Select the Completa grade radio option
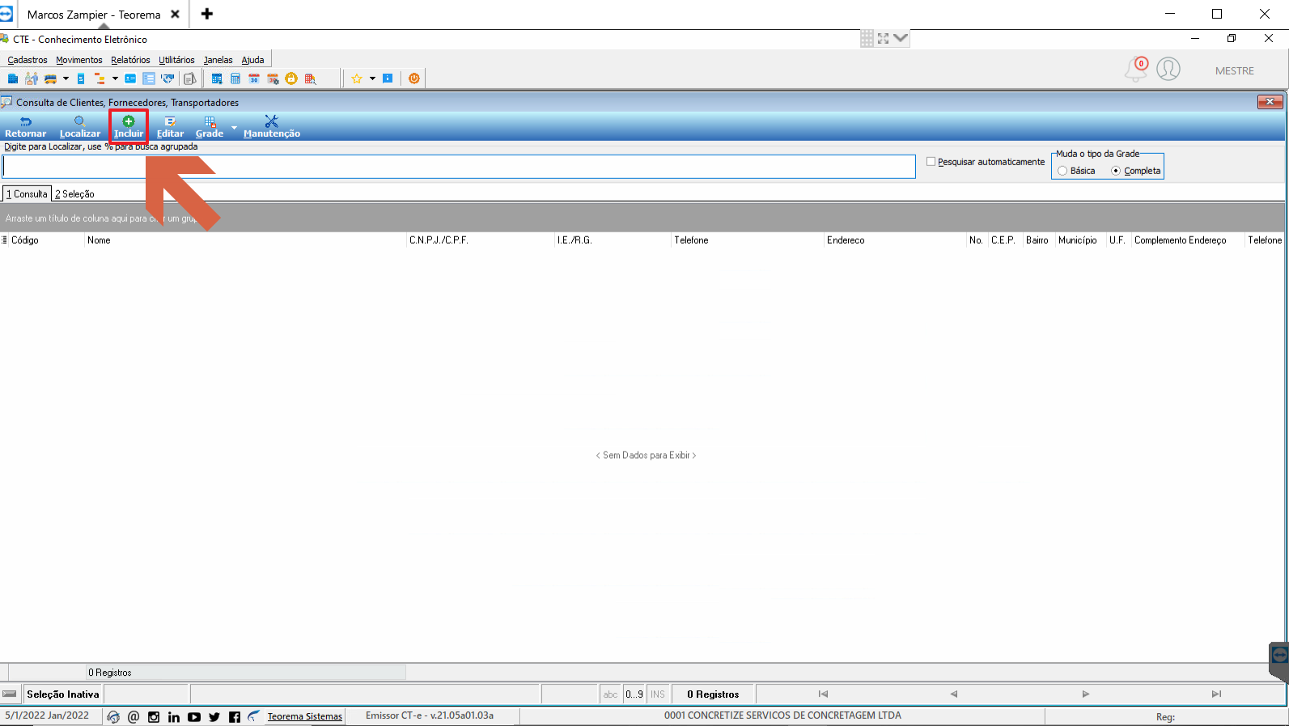The width and height of the screenshot is (1289, 726). pyautogui.click(x=1116, y=171)
